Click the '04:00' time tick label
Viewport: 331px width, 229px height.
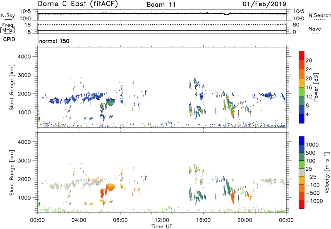(x=79, y=220)
